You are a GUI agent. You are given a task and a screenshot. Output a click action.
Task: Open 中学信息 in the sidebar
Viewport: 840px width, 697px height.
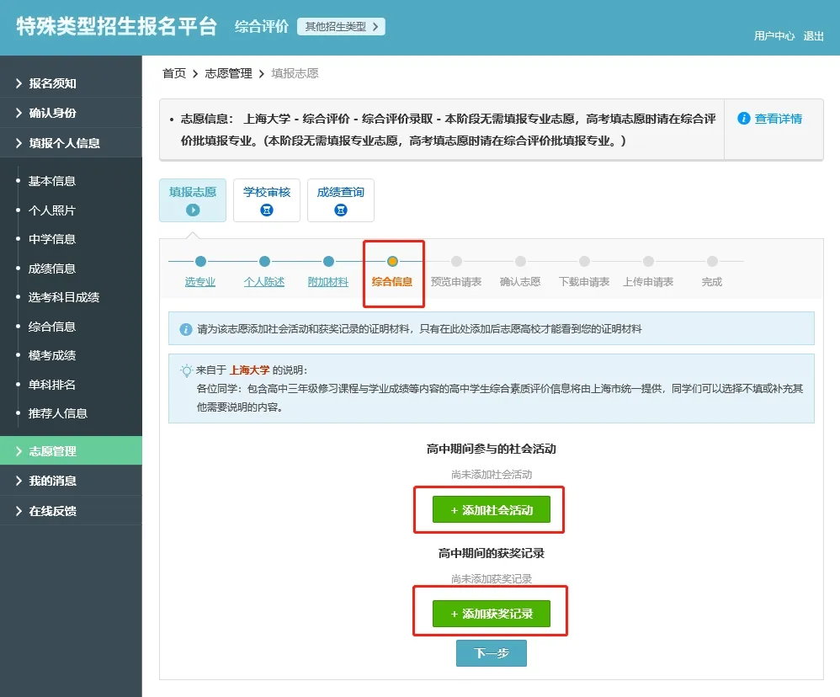click(x=52, y=239)
